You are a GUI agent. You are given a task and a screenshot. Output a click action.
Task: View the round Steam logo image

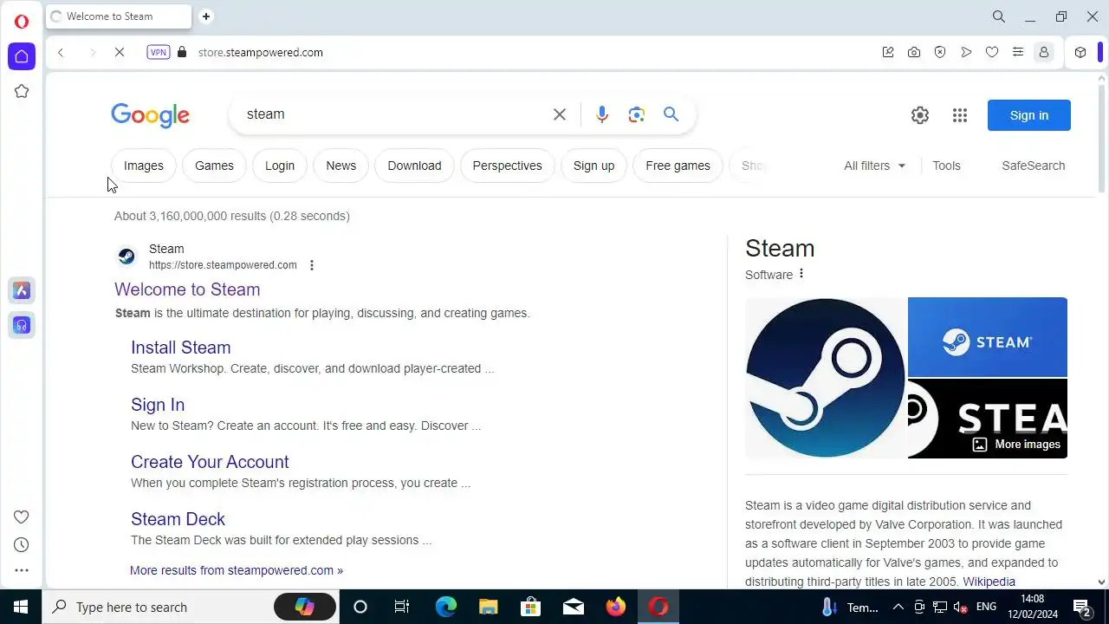point(826,378)
